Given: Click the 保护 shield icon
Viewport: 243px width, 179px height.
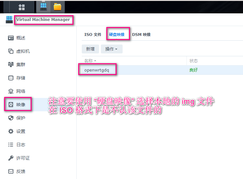Looking at the screenshot, I should [x=11, y=118].
